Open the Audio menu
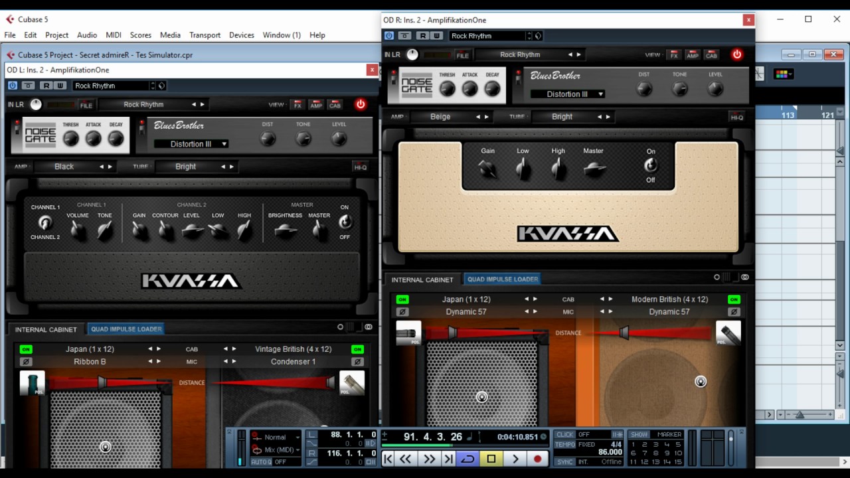This screenshot has height=478, width=850. pyautogui.click(x=87, y=35)
